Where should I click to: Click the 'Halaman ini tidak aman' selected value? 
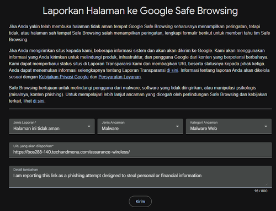coord(36,128)
